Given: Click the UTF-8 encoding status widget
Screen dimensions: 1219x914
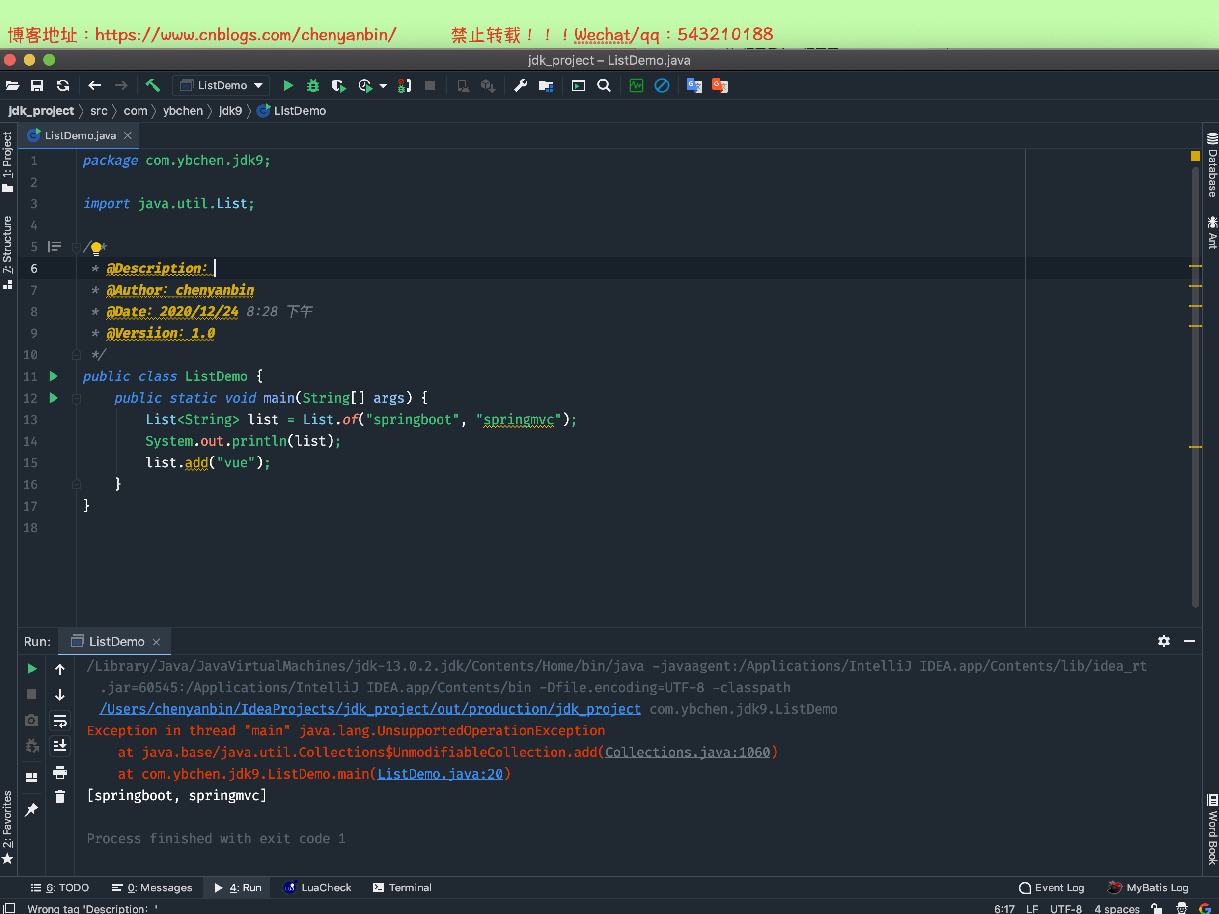Looking at the screenshot, I should coord(1065,908).
